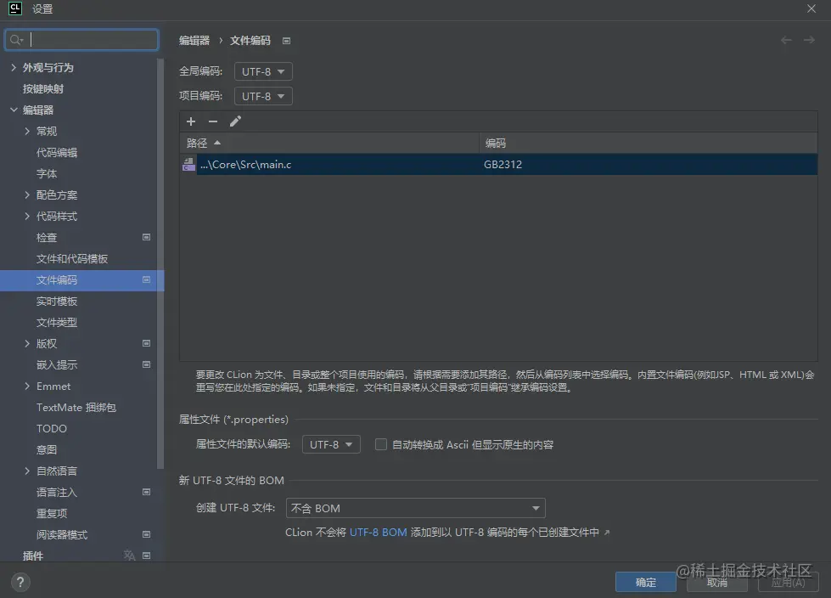This screenshot has height=598, width=831.
Task: Toggle 自动转换成 Ascii checkbox
Action: tap(380, 444)
